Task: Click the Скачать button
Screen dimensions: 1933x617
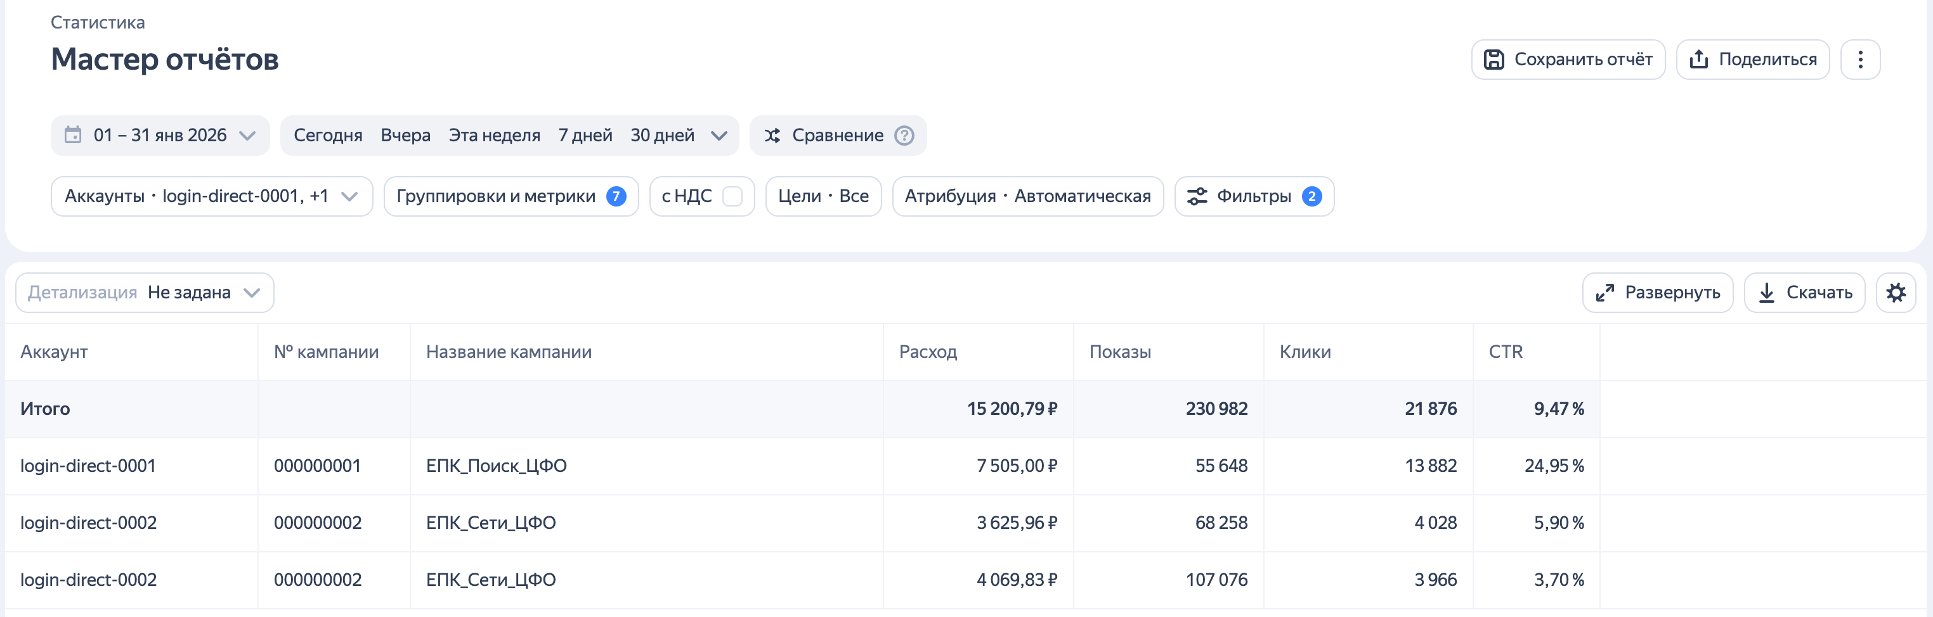Action: 1805,293
